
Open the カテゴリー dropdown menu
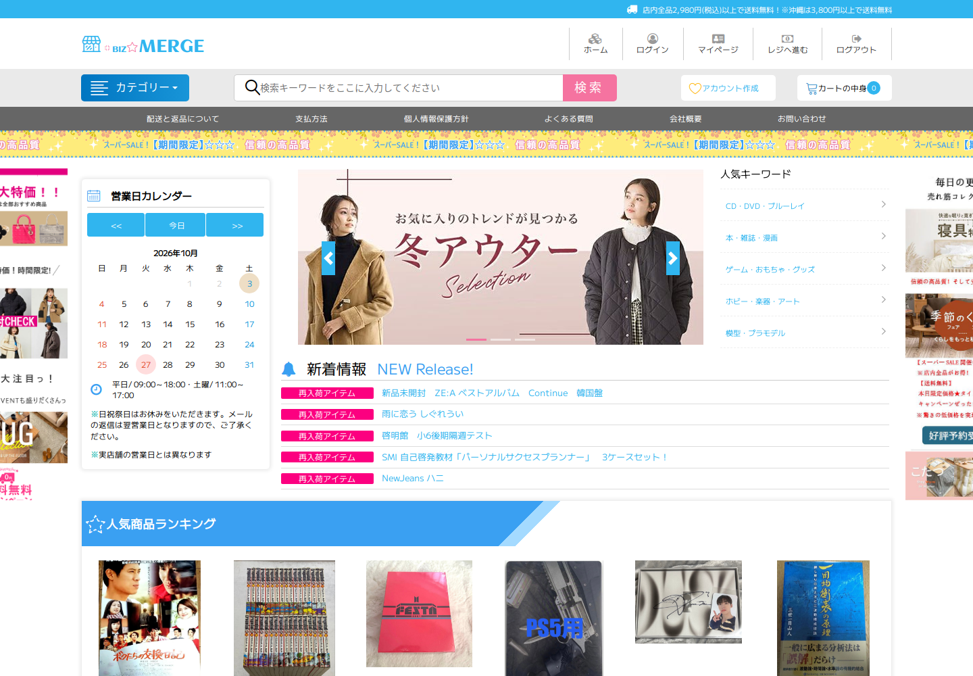tap(135, 88)
